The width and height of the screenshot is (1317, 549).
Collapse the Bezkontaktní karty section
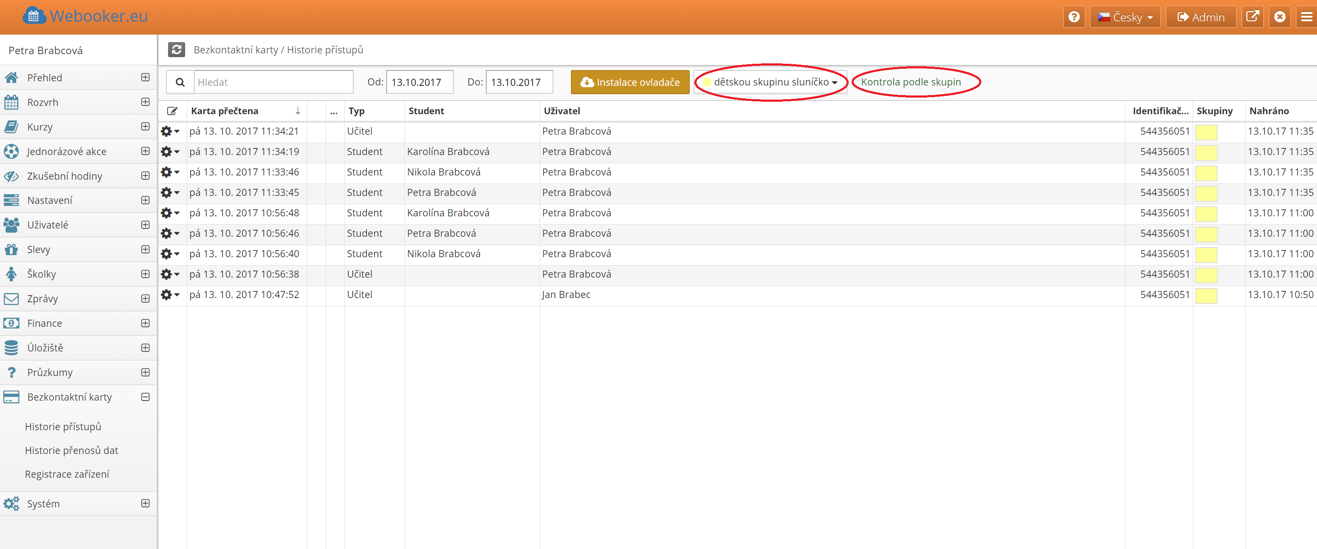(145, 397)
